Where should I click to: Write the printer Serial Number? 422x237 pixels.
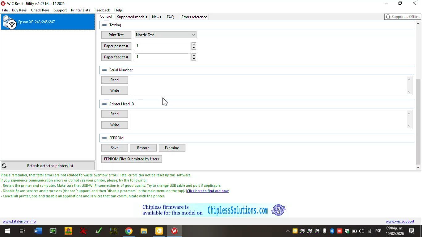click(x=115, y=90)
